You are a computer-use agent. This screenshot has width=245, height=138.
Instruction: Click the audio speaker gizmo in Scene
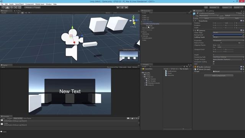(72, 53)
